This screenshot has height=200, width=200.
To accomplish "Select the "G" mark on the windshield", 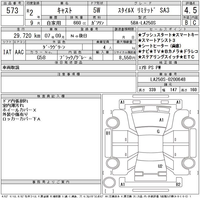I will [x=158, y=131].
